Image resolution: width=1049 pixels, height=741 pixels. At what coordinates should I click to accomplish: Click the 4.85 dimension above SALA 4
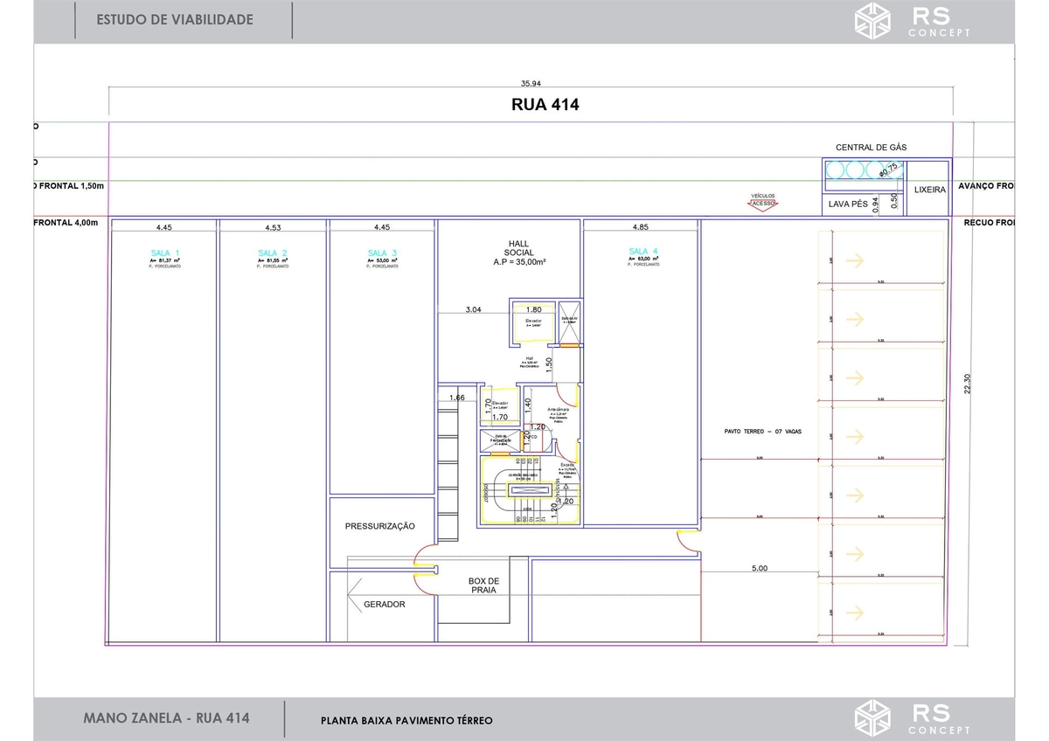[x=642, y=227]
